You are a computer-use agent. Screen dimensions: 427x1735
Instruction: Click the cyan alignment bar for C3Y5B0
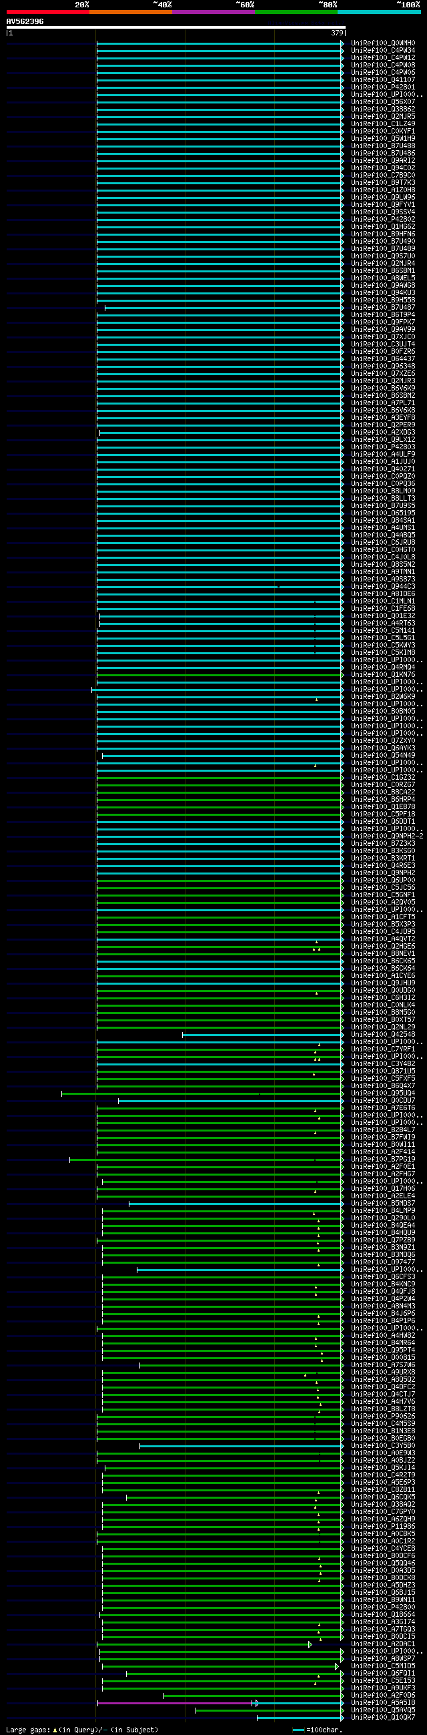click(x=242, y=1446)
